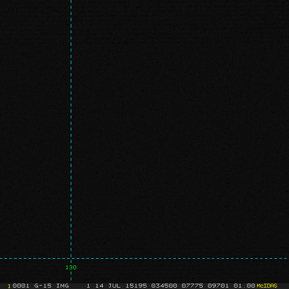Click the 0001 value in status bar

tap(21, 286)
